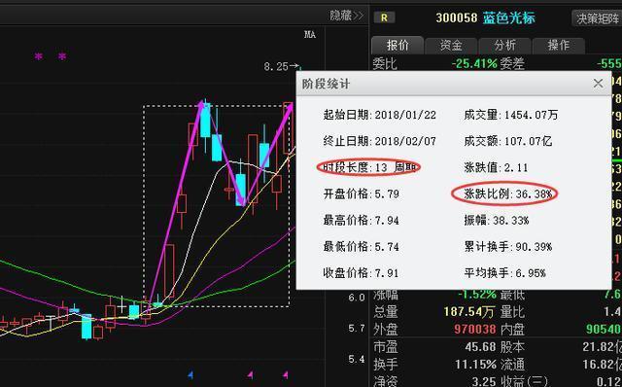Click 时段长度 13 周期 entry
The image size is (622, 387).
click(369, 167)
